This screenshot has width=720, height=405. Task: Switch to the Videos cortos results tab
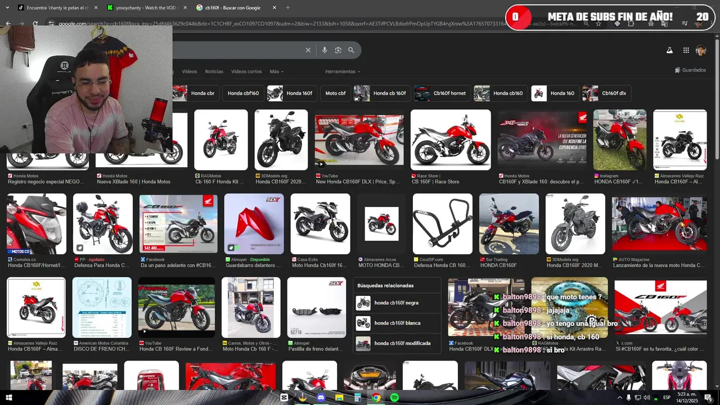246,71
